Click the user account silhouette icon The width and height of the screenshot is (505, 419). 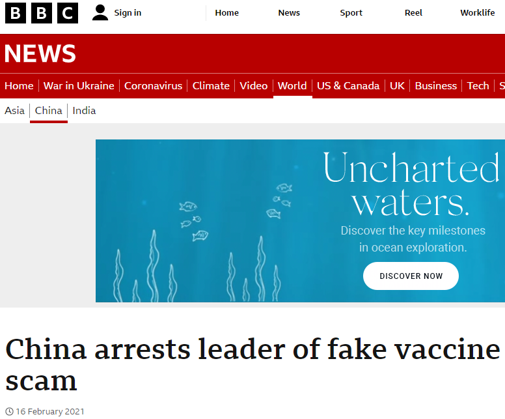[100, 12]
